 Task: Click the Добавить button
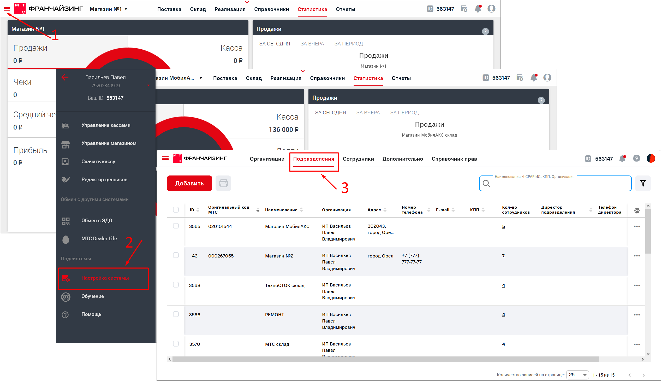tap(189, 183)
